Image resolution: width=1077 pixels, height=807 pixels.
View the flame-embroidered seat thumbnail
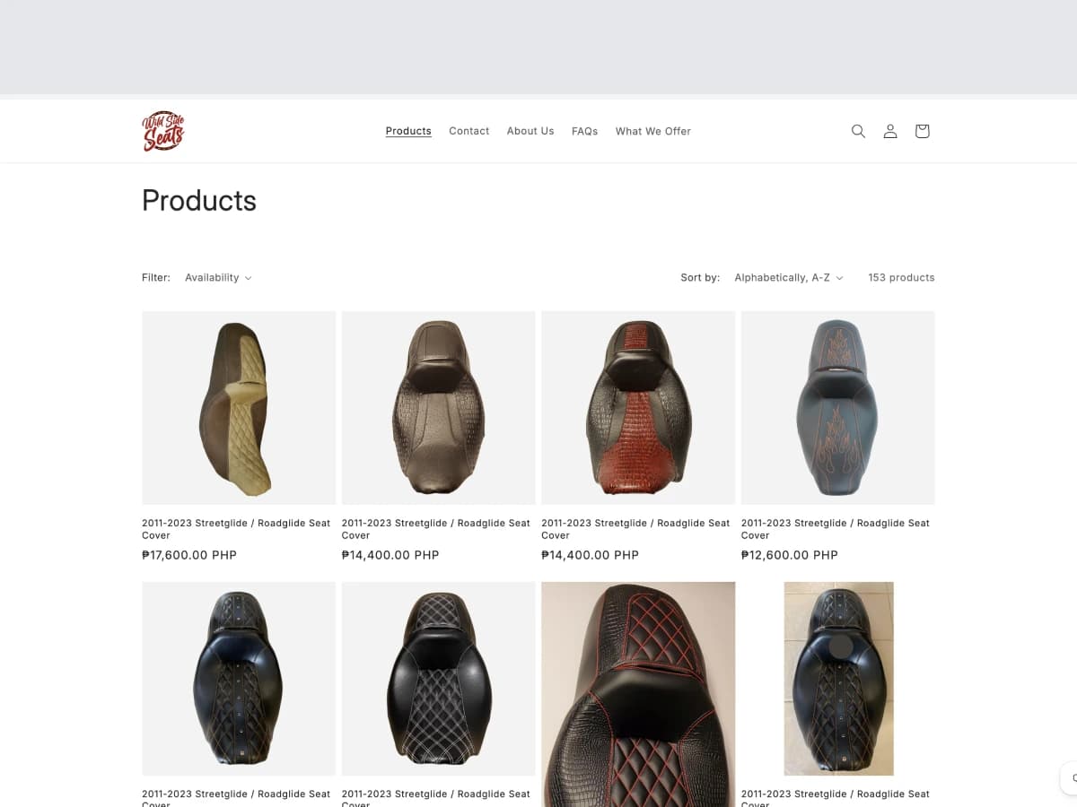pos(838,408)
